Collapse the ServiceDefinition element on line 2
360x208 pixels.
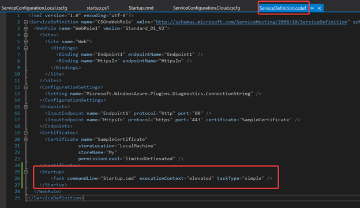[x=26, y=22]
